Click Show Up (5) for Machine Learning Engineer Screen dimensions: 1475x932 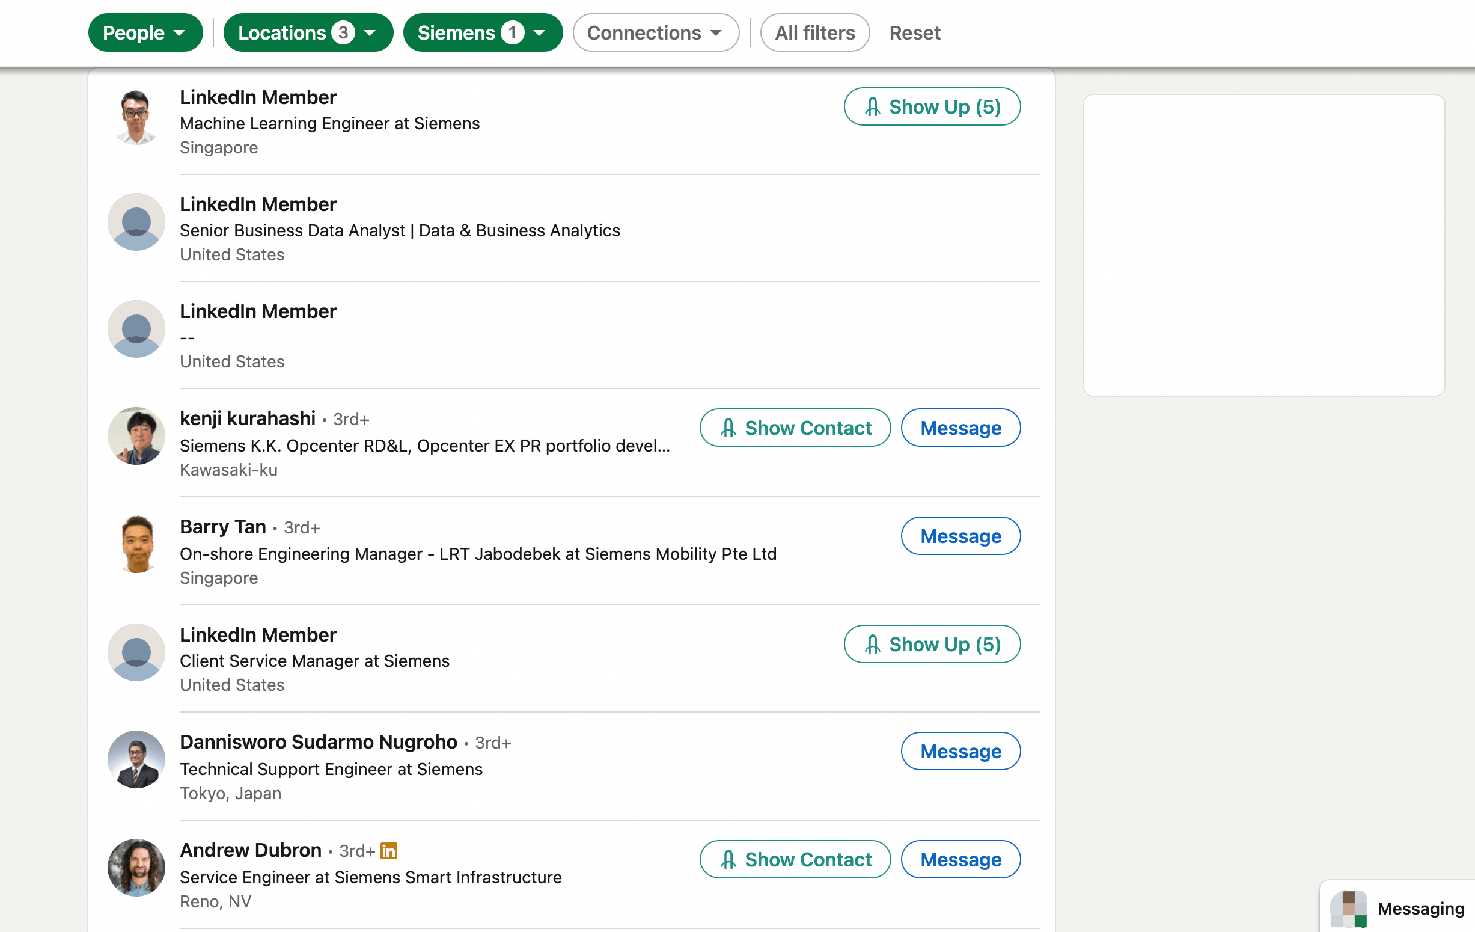coord(932,106)
